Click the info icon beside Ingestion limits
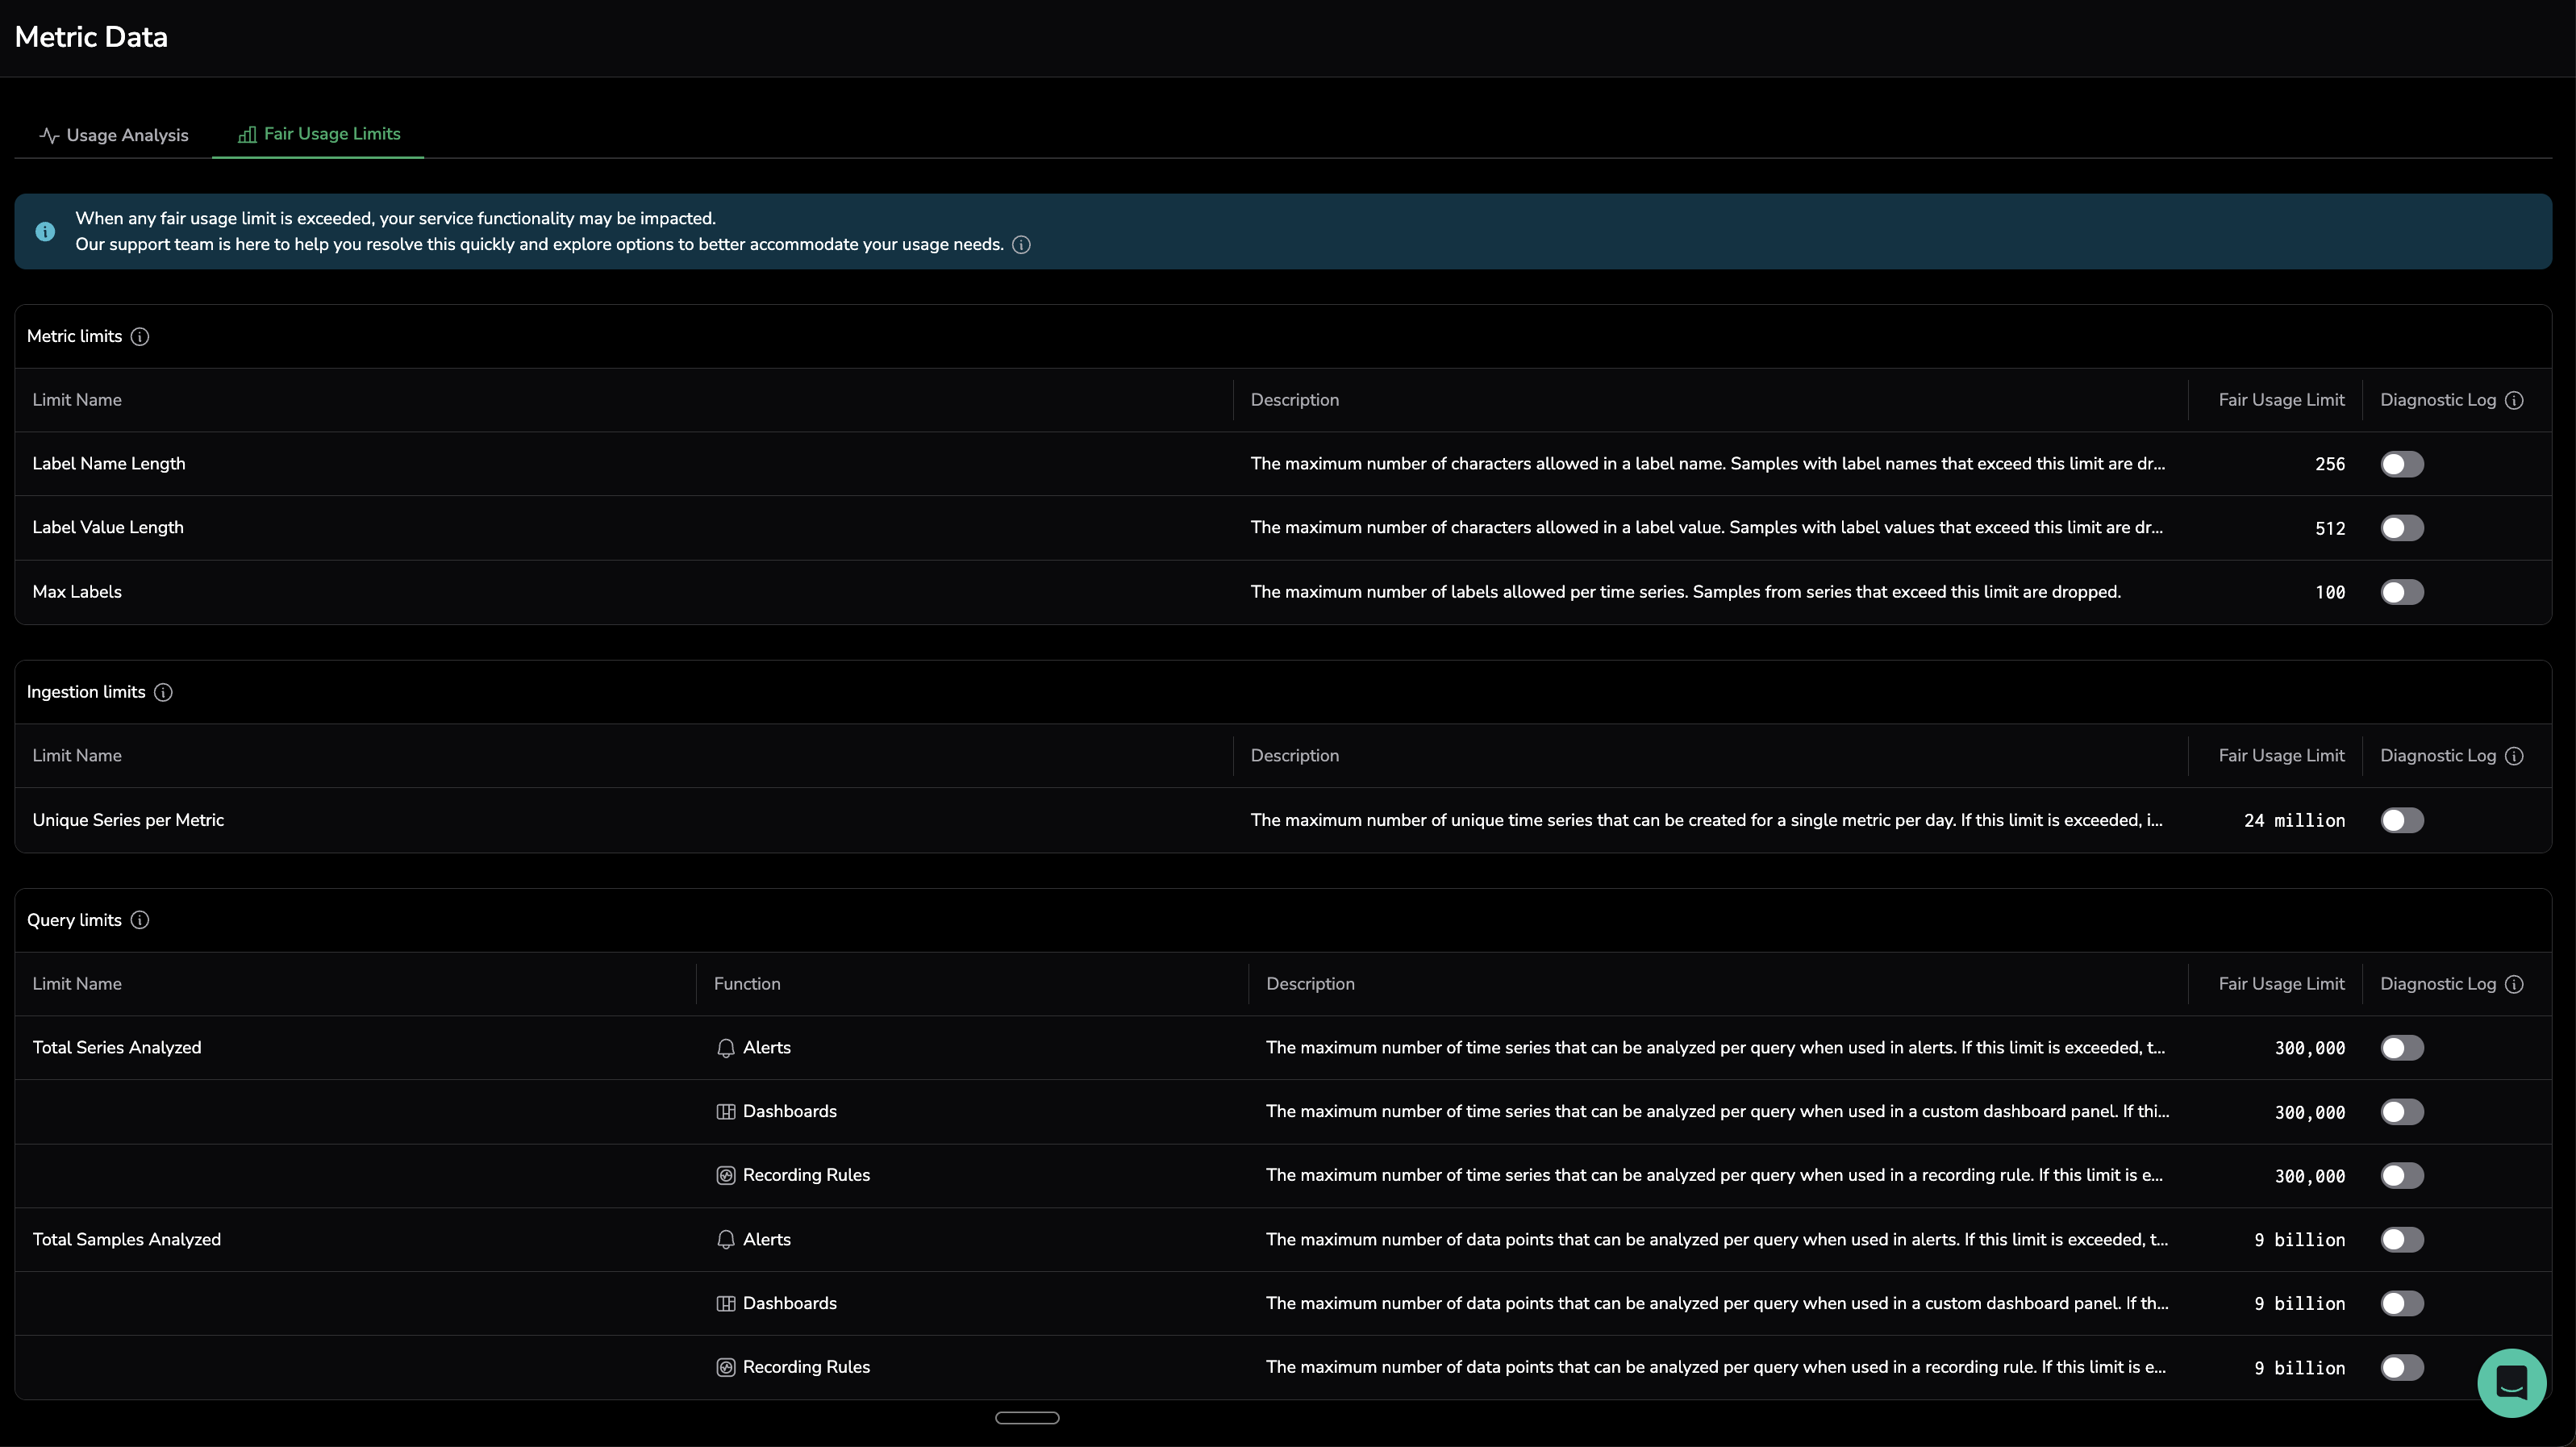 point(163,692)
